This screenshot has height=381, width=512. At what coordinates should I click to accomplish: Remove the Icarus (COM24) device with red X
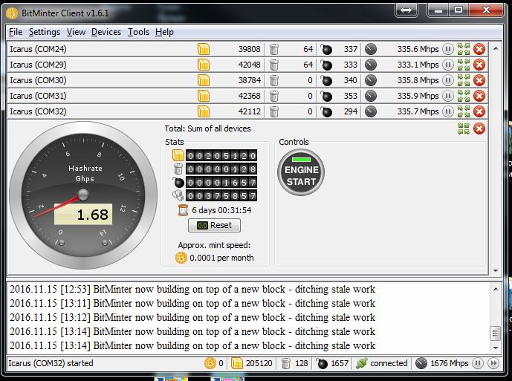(x=479, y=49)
